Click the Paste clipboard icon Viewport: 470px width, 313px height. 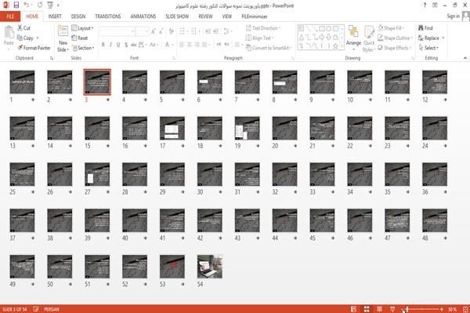(x=9, y=32)
